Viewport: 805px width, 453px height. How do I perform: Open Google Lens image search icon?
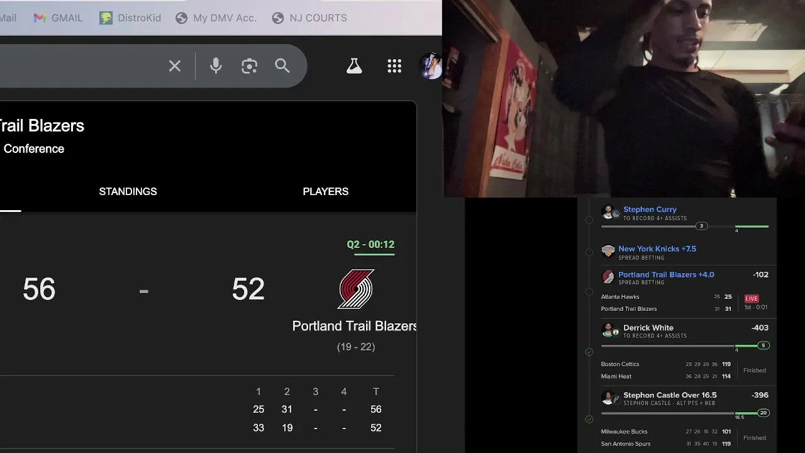pos(250,66)
